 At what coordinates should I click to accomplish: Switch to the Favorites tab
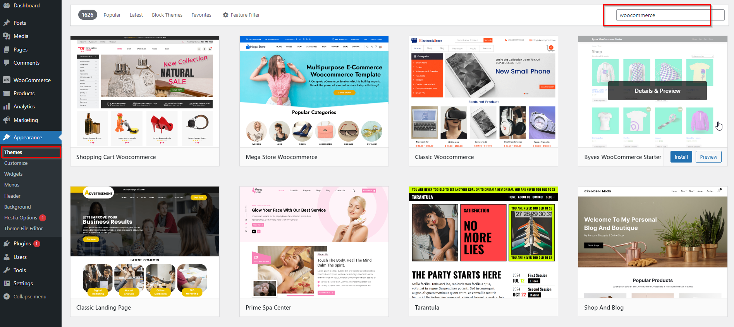[201, 15]
